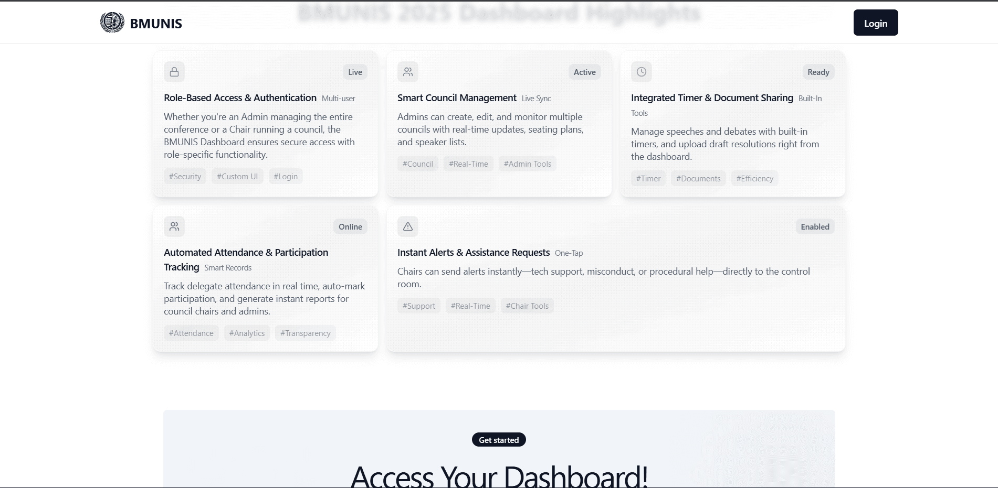The image size is (998, 488).
Task: Click the Role-Based Access & Authentication title
Action: click(240, 97)
